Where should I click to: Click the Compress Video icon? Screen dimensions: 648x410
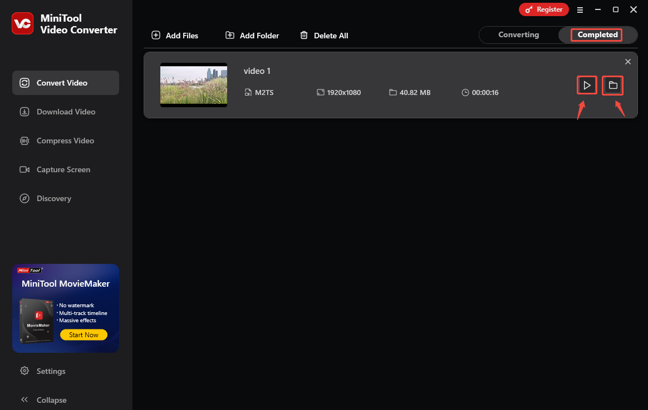[x=24, y=141]
